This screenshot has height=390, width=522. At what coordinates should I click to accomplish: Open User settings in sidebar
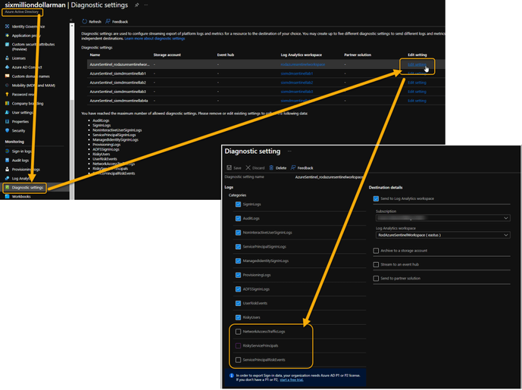(x=19, y=113)
